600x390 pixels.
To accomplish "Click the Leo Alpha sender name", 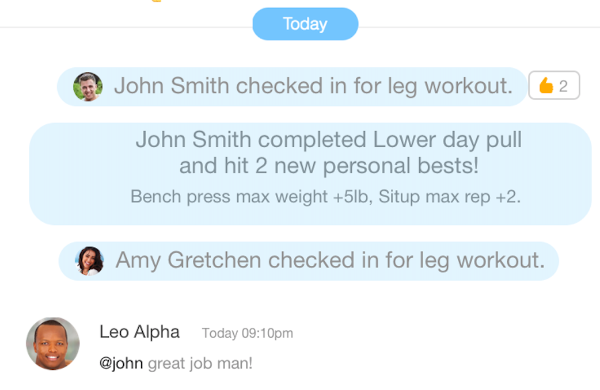I will point(140,332).
